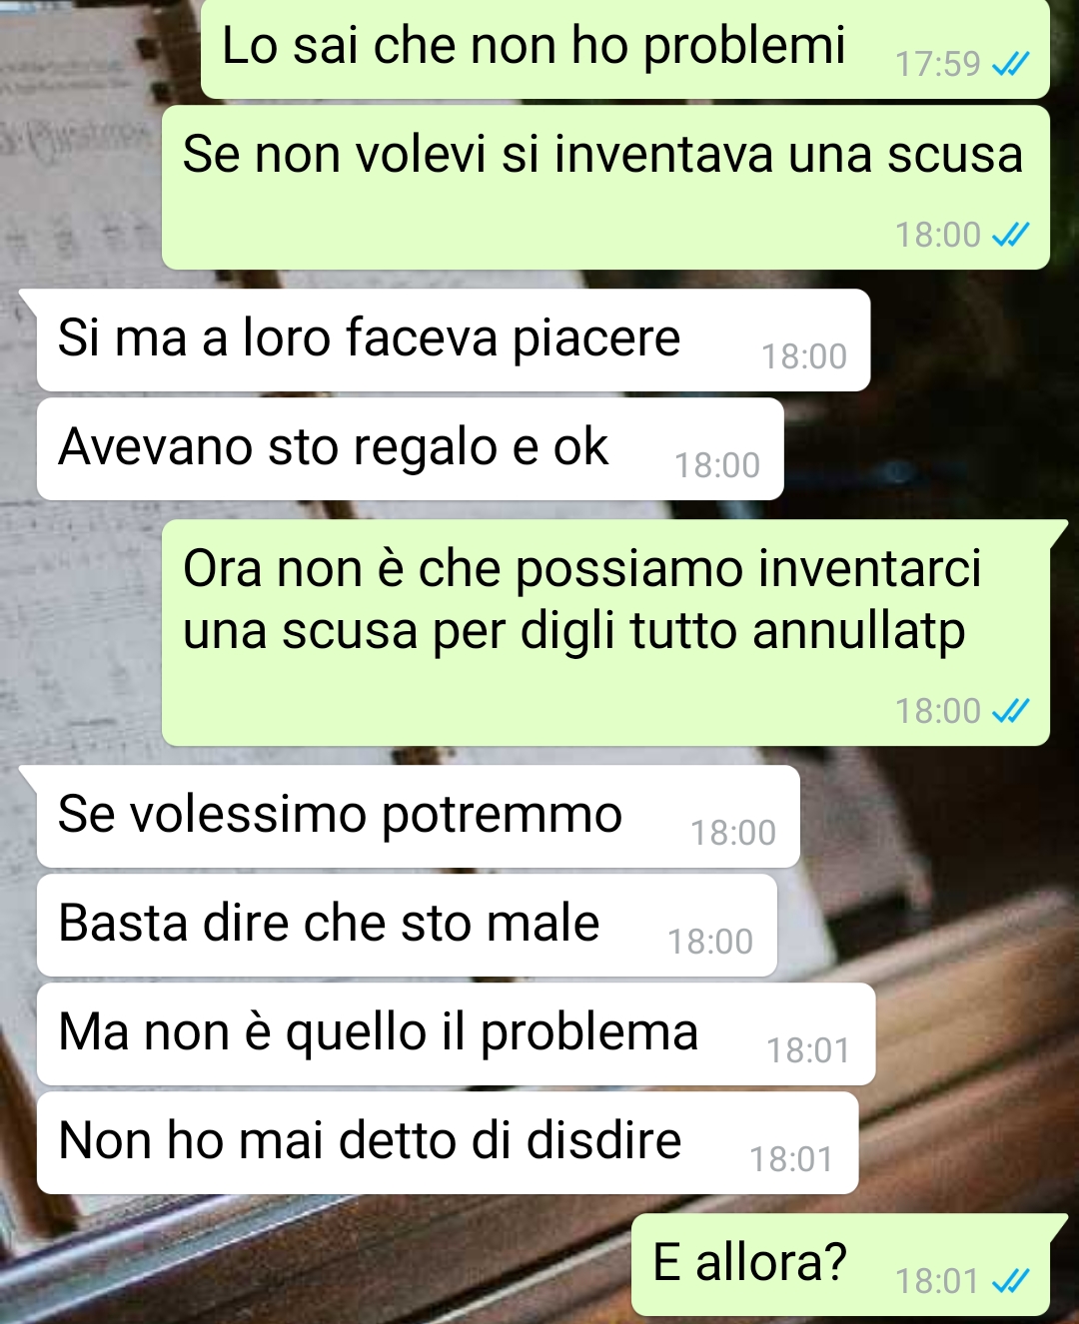
Task: Tap message 'Basta dire che sto male'
Action: coord(407,926)
